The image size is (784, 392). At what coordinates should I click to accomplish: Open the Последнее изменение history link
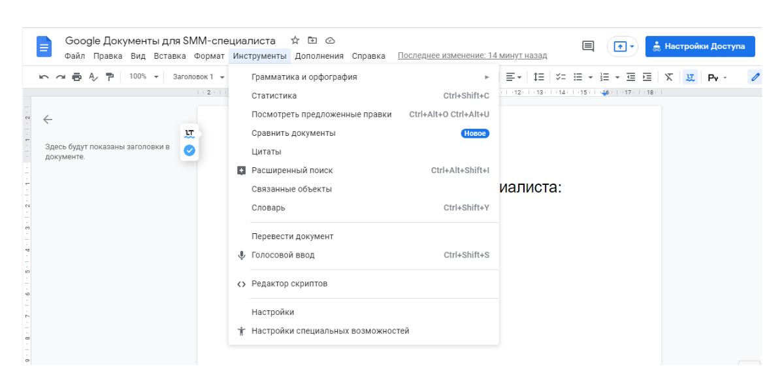(x=472, y=56)
